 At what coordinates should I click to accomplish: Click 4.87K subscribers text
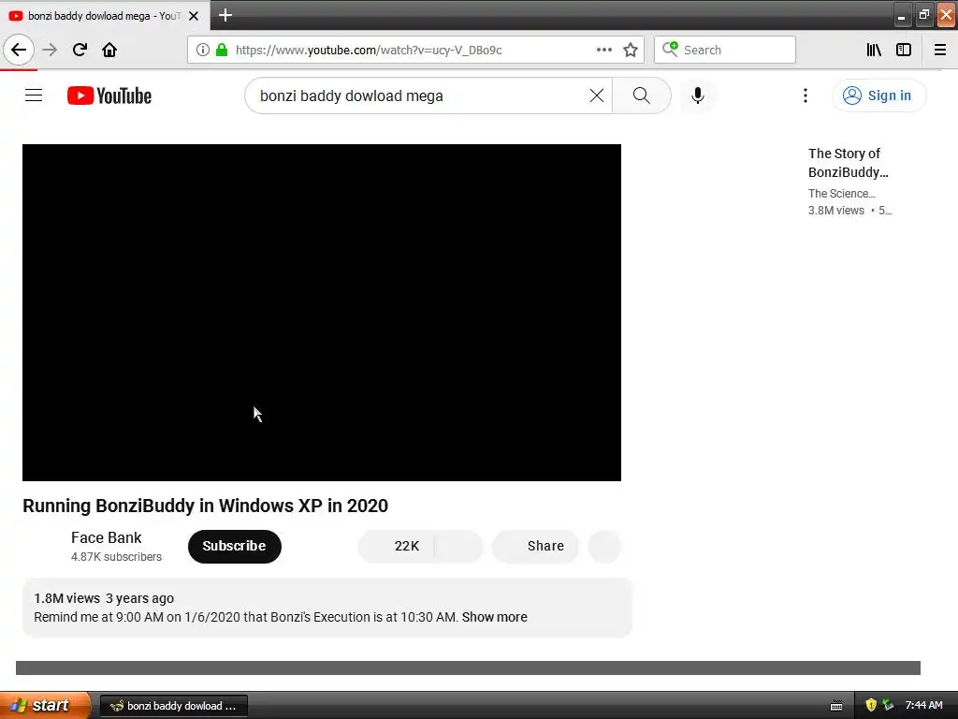click(x=116, y=556)
